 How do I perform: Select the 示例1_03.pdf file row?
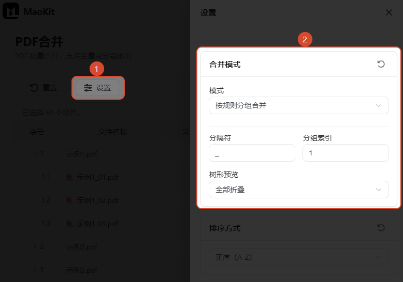pos(103,224)
